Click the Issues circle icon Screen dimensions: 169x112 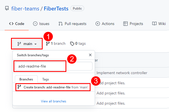click(35, 24)
